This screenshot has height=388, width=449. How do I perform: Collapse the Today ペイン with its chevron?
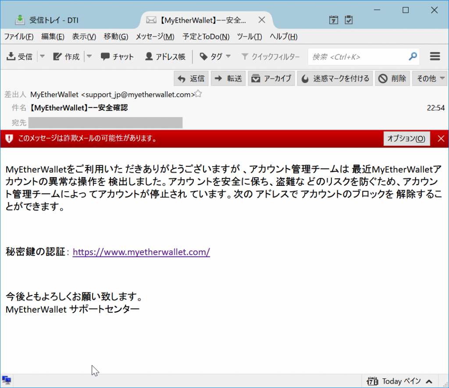click(429, 381)
